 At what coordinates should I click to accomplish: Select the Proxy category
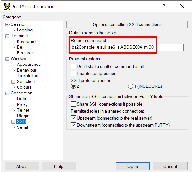point(22,105)
